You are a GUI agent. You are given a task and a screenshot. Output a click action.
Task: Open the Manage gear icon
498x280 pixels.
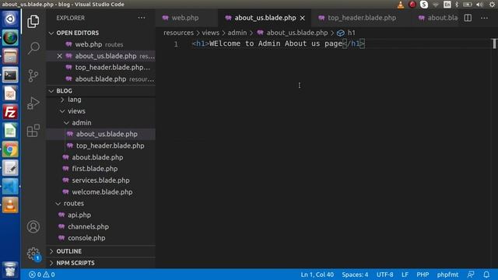(33, 254)
